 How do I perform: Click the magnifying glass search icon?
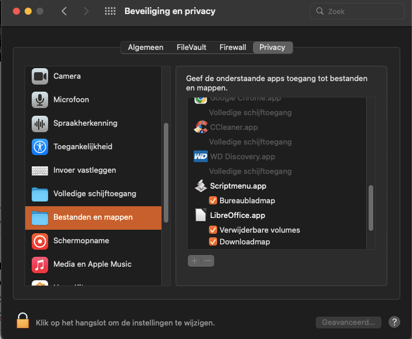[x=320, y=11]
